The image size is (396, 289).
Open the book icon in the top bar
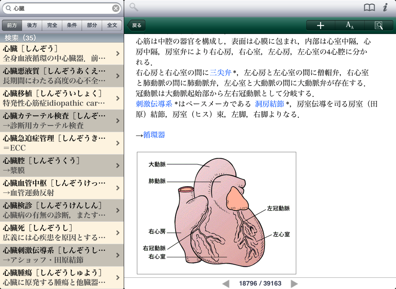coord(369,7)
